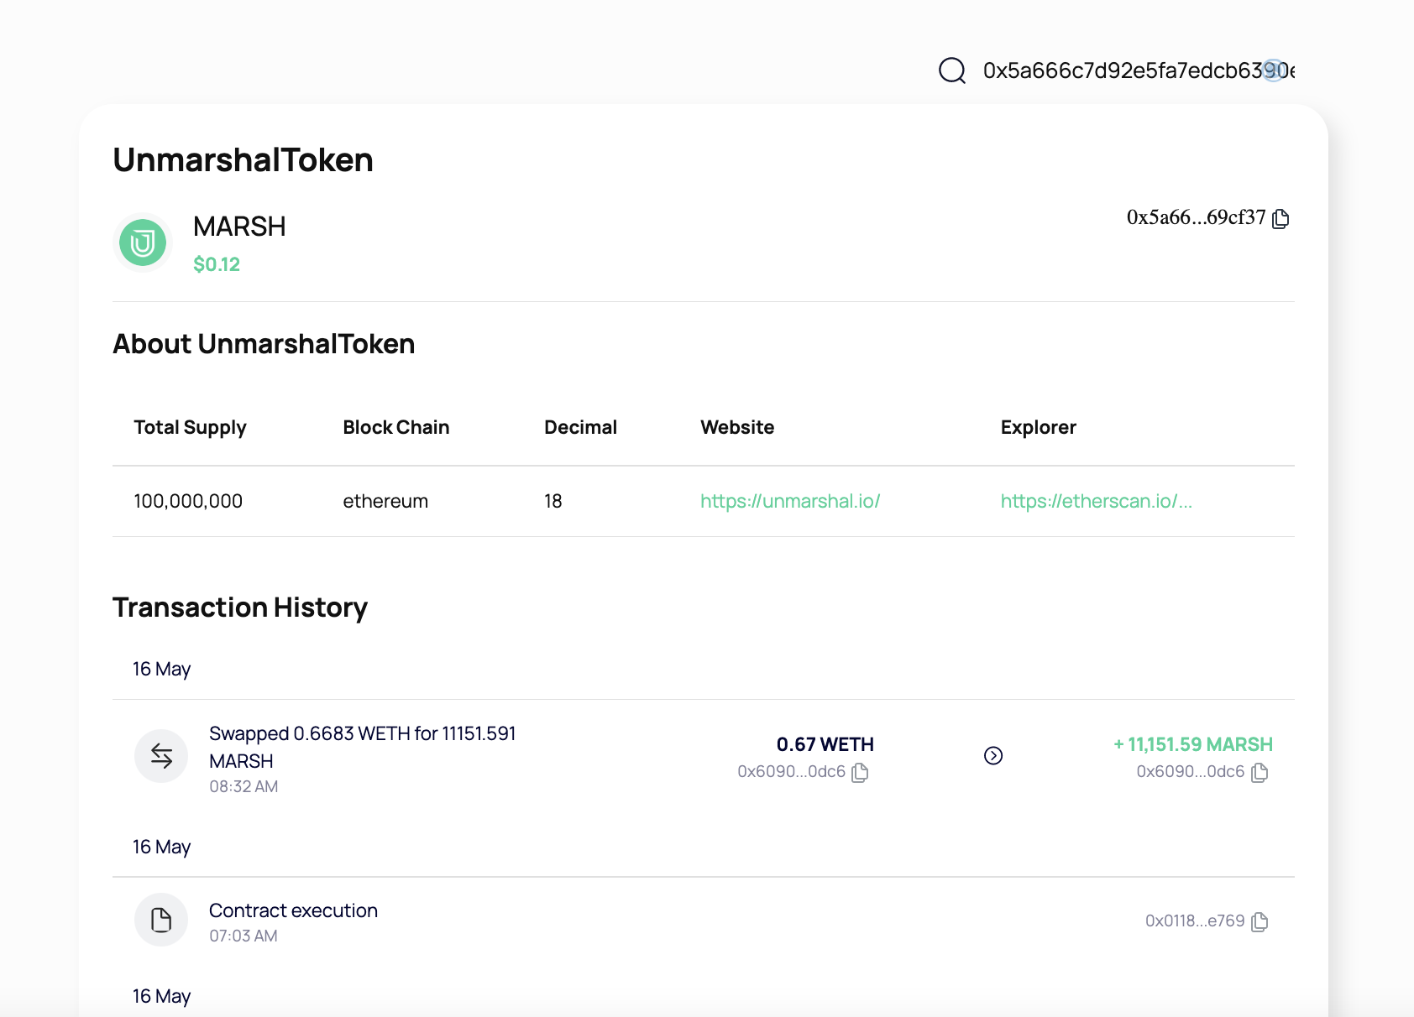
Task: Copy the address under 11,151.59 MARSH
Action: click(1260, 772)
